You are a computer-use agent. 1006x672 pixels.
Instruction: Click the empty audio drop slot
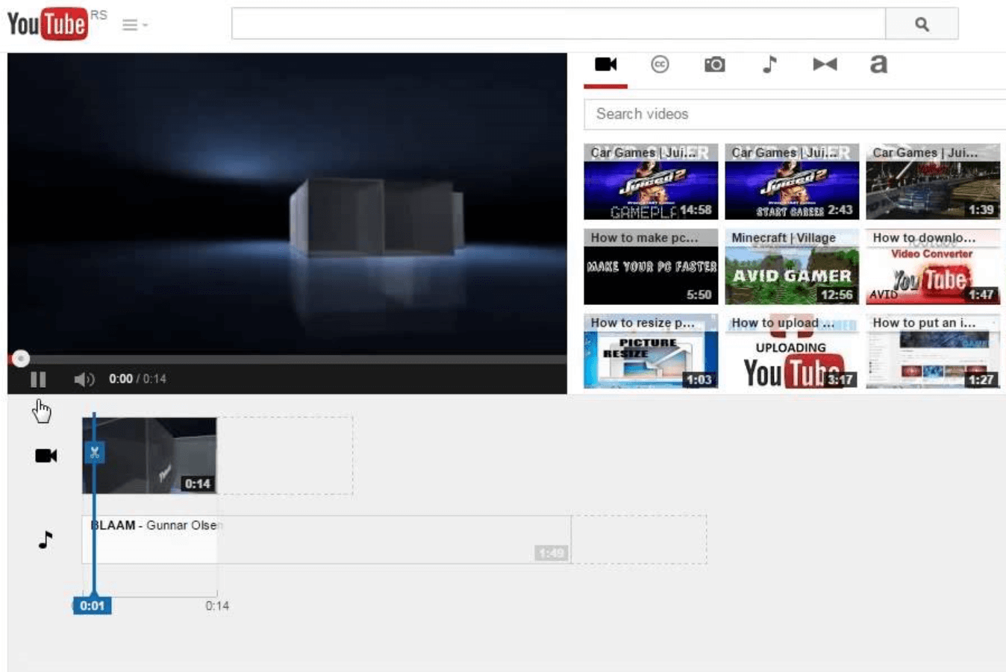[639, 539]
